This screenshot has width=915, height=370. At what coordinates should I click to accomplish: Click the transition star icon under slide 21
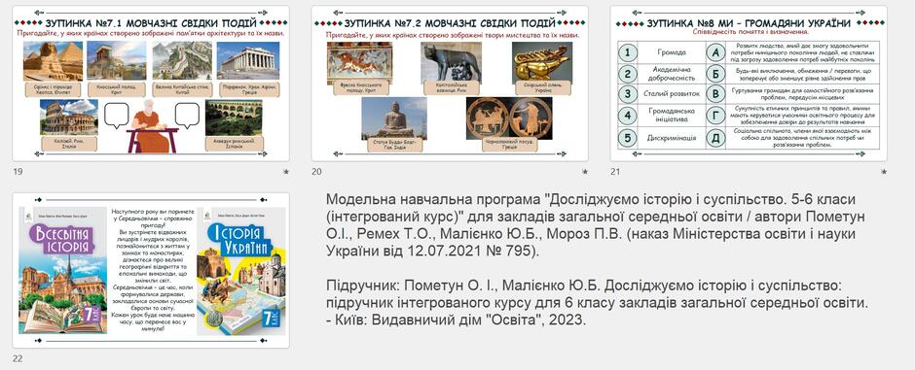coord(884,172)
